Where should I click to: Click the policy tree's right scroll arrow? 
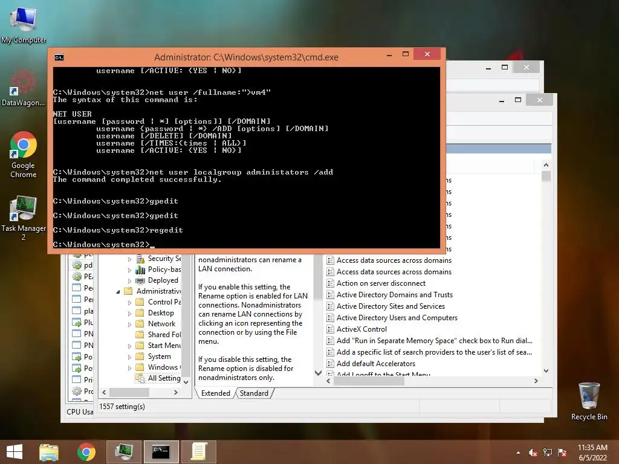(176, 393)
